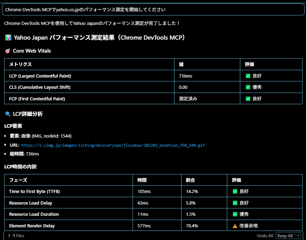This screenshot has height=240, width=306.
Task: Click the 'Element Render Delay' cell
Action: (x=69, y=226)
